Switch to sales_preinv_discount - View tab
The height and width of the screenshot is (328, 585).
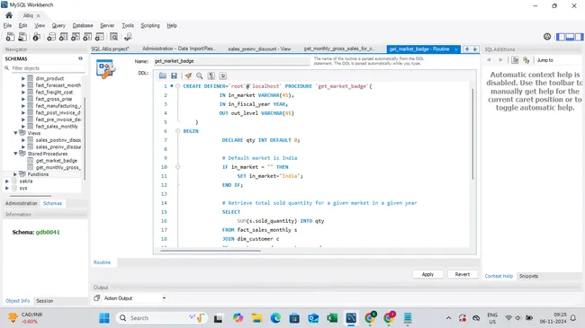pyautogui.click(x=259, y=49)
